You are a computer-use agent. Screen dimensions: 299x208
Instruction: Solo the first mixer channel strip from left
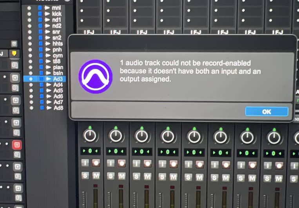point(85,176)
